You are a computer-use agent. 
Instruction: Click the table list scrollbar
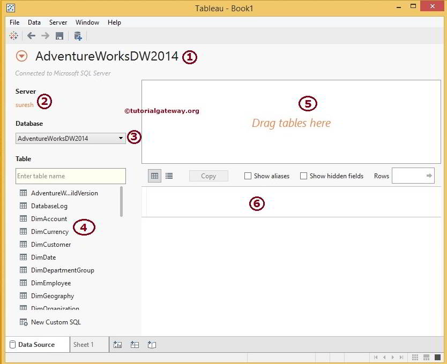click(x=122, y=202)
